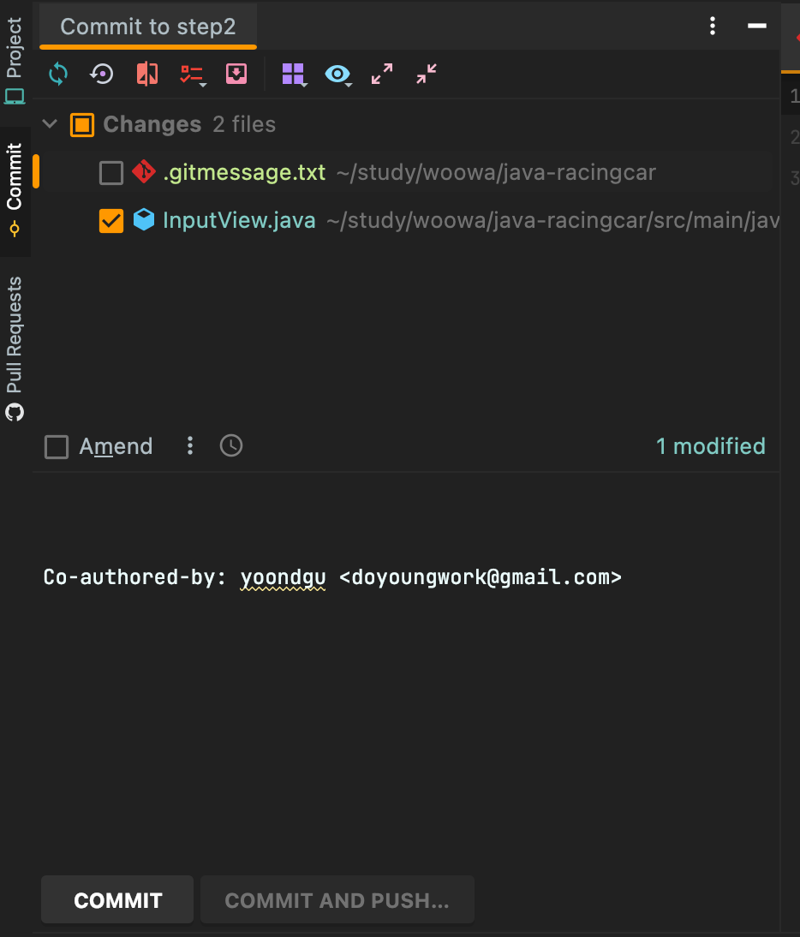
Task: Enable the Amend checkbox
Action: click(57, 446)
